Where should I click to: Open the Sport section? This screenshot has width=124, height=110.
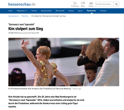(80, 11)
